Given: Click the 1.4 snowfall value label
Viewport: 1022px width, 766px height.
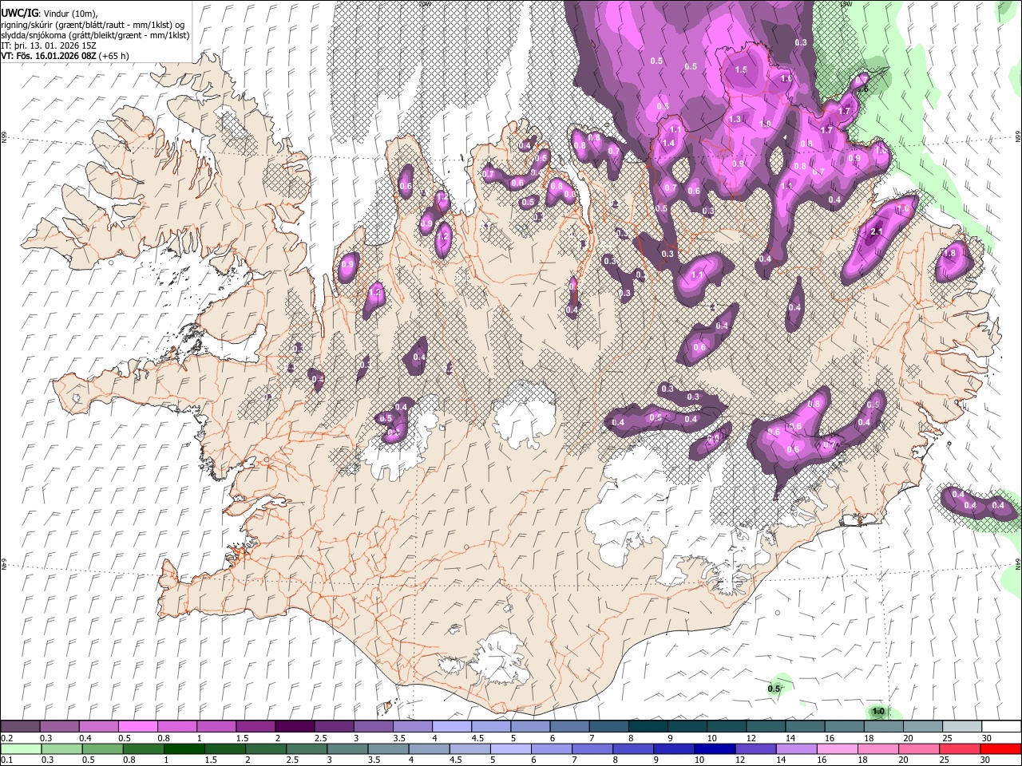Looking at the screenshot, I should pos(669,144).
